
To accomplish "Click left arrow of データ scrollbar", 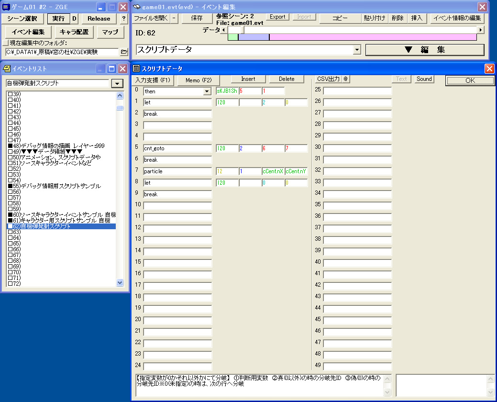I will 224,30.
